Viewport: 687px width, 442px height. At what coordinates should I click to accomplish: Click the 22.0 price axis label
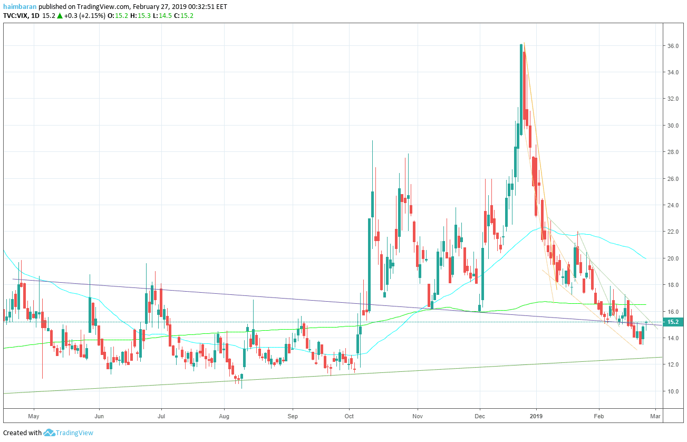672,232
